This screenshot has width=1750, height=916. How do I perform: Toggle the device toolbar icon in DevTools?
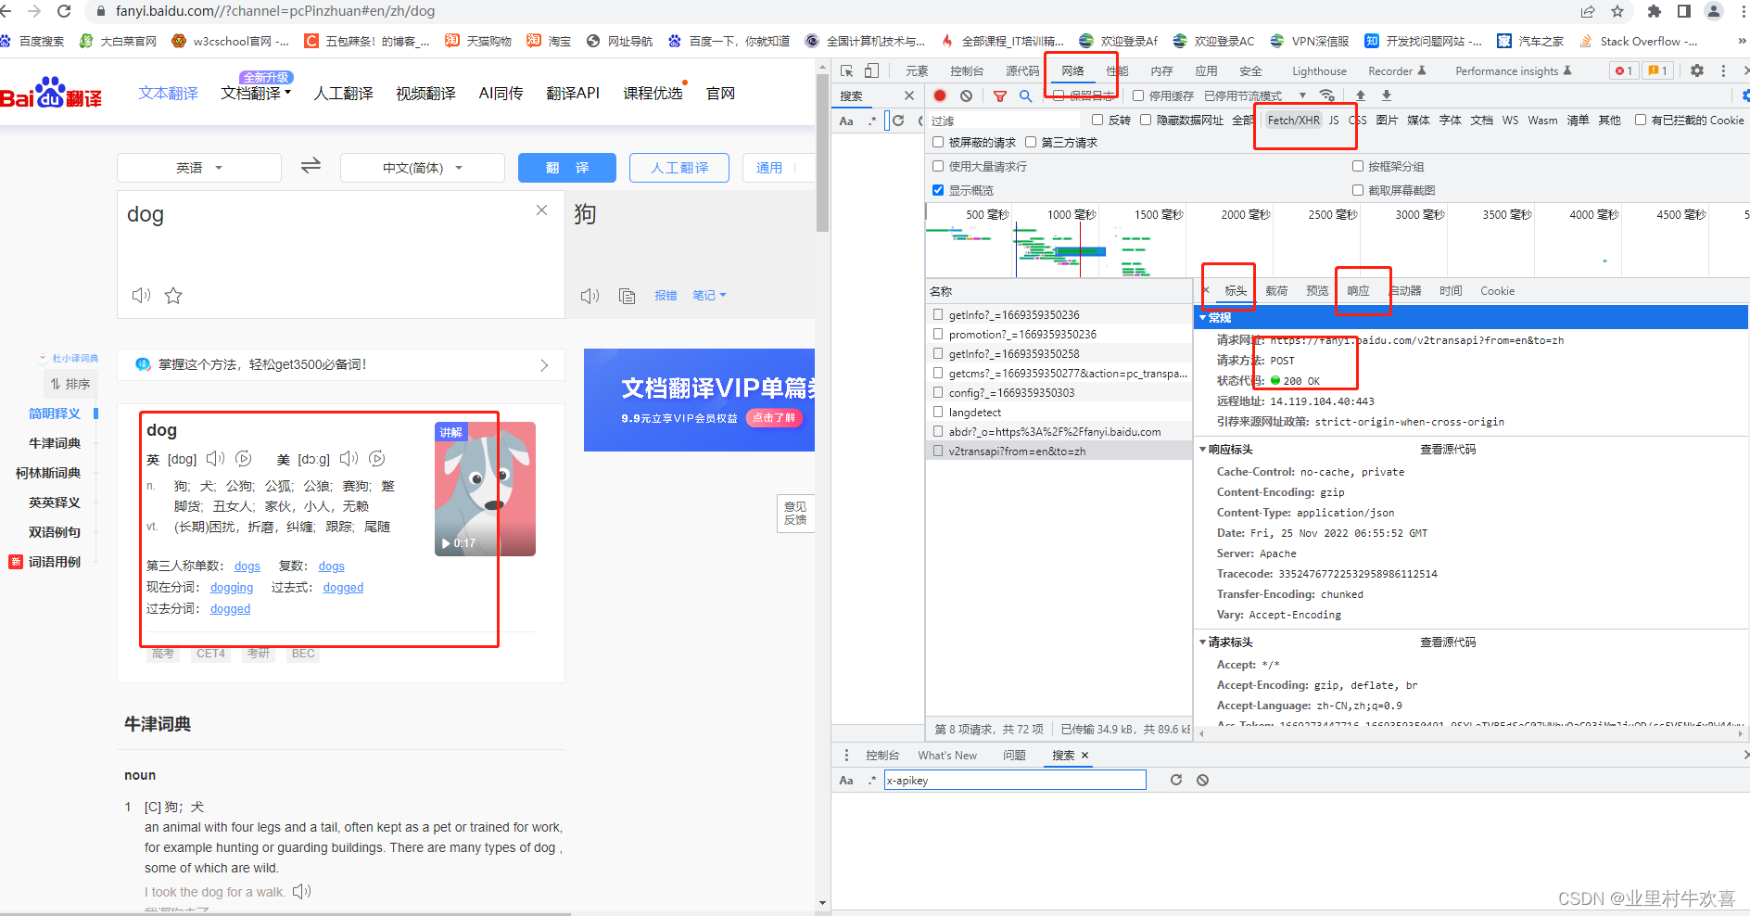[871, 70]
